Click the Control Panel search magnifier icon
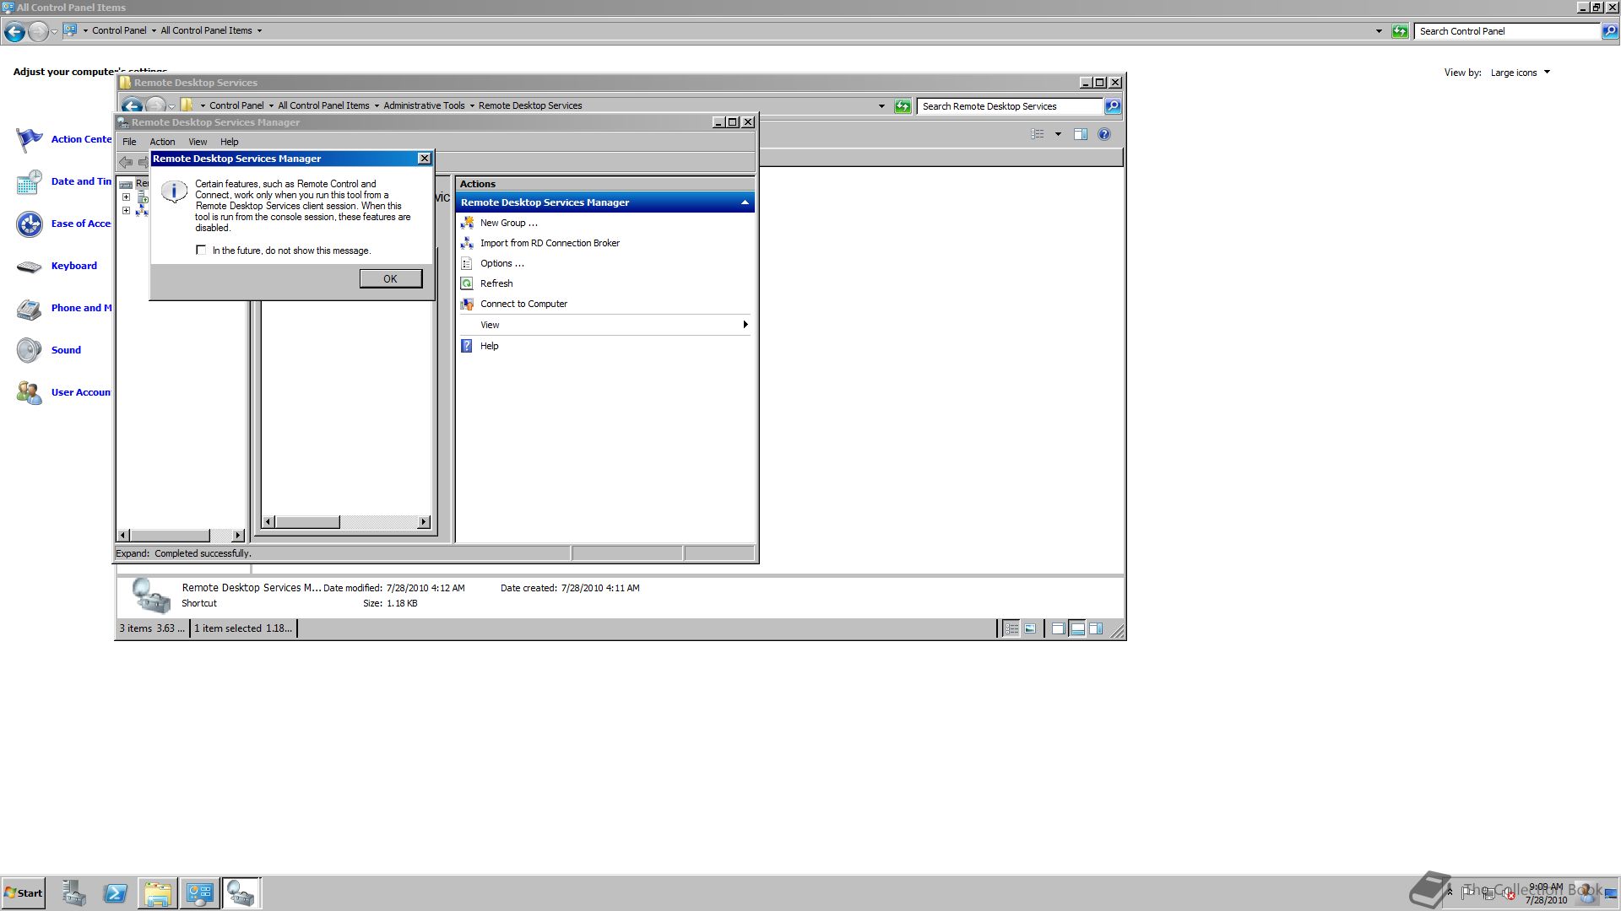Screen dimensions: 1621x911 pyautogui.click(x=1610, y=31)
